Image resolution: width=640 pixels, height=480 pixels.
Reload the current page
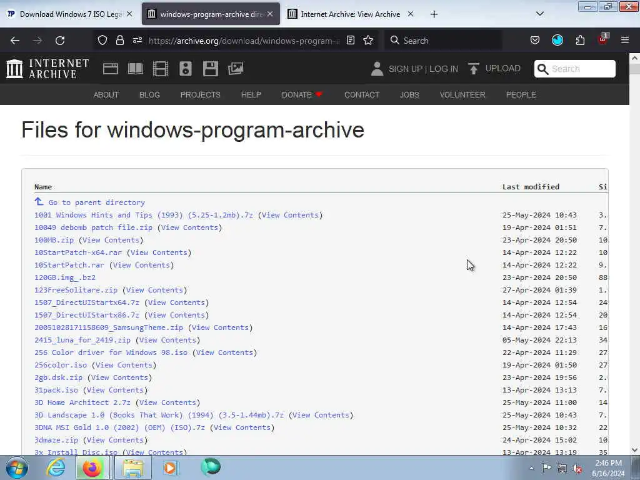tap(60, 41)
